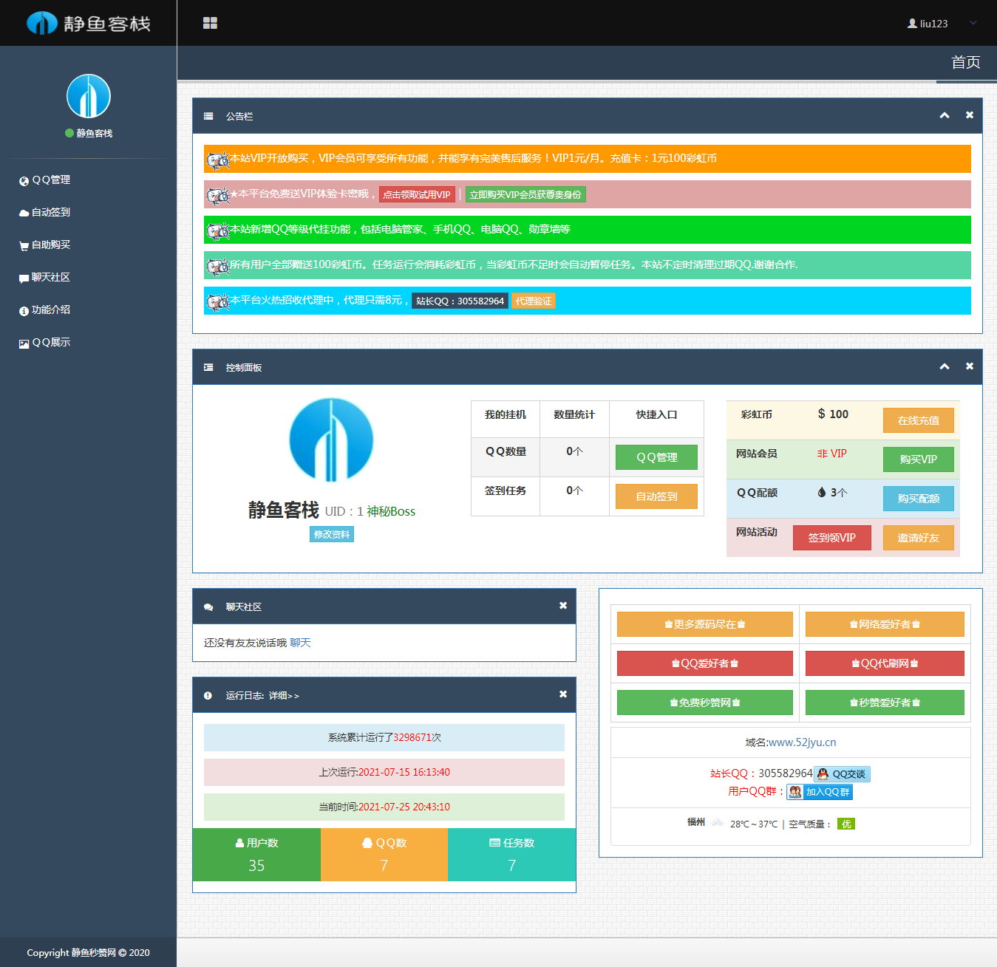Click the grid menu icon in top bar
The width and height of the screenshot is (997, 967).
pos(210,23)
